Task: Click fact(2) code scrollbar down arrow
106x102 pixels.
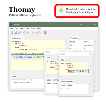Action: (89, 74)
